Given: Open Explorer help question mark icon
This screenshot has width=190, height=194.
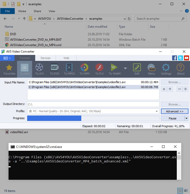Looking at the screenshot, I should pos(187,11).
